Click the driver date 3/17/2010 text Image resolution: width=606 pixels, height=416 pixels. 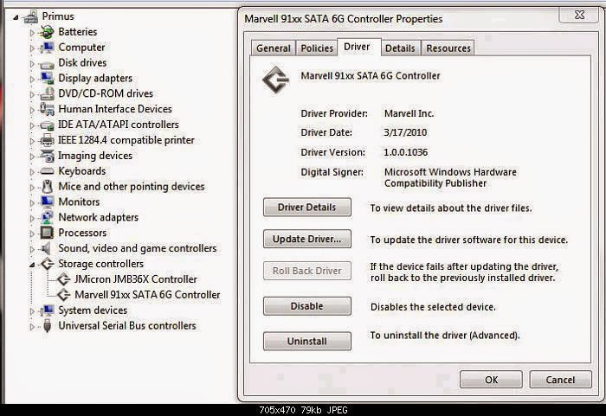click(x=405, y=132)
